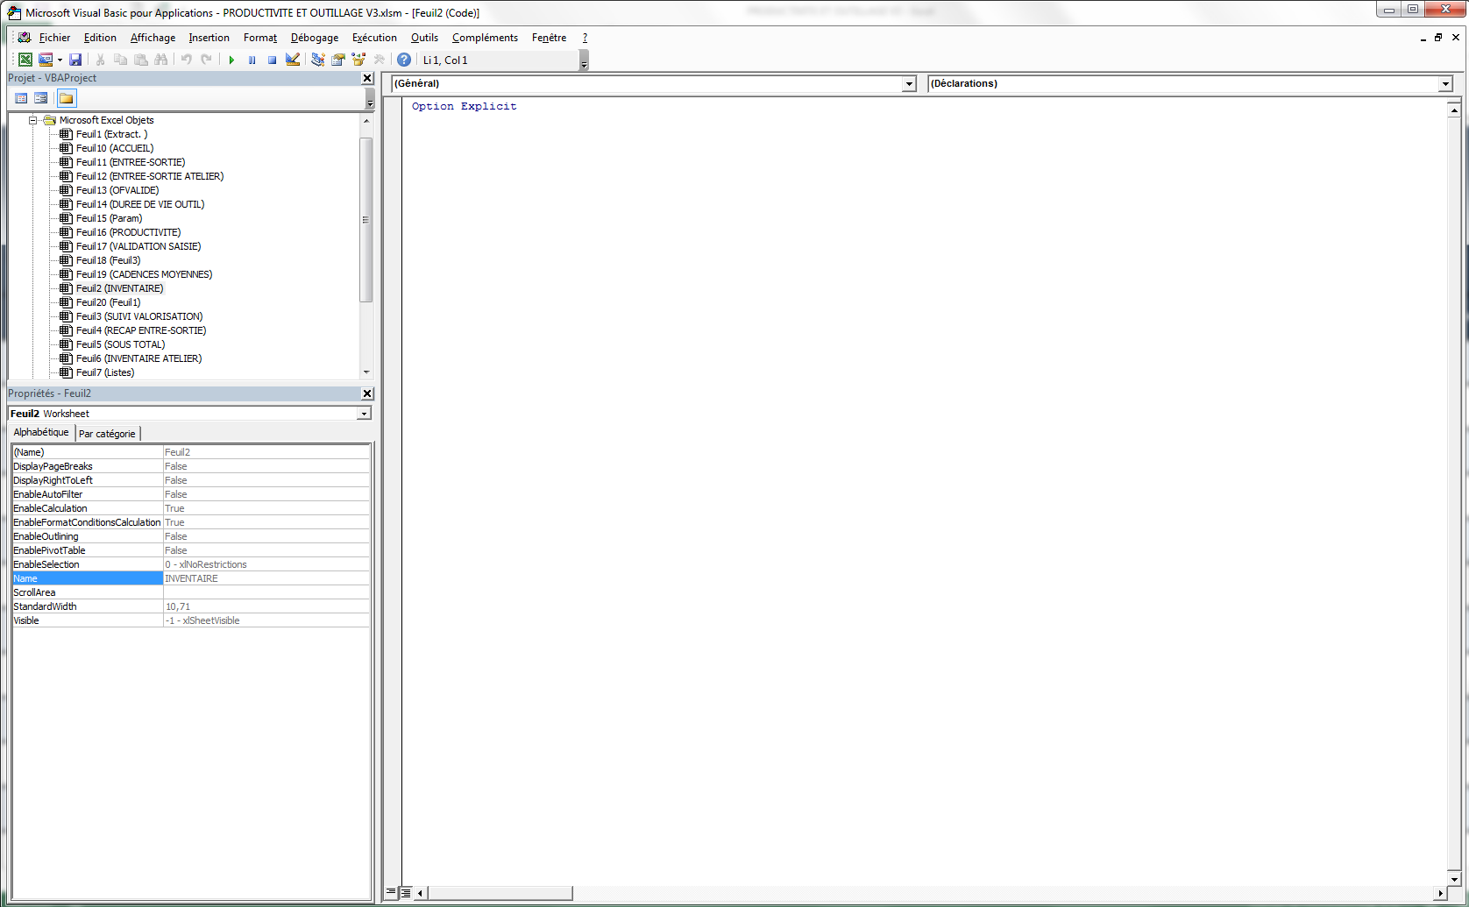Open the Fichier menu
The width and height of the screenshot is (1469, 907).
click(54, 38)
